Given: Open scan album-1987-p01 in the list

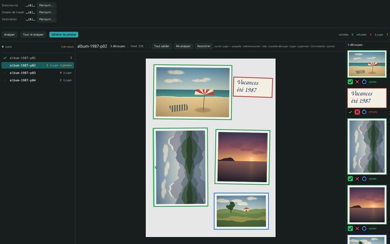Looking at the screenshot, I should pyautogui.click(x=37, y=58).
